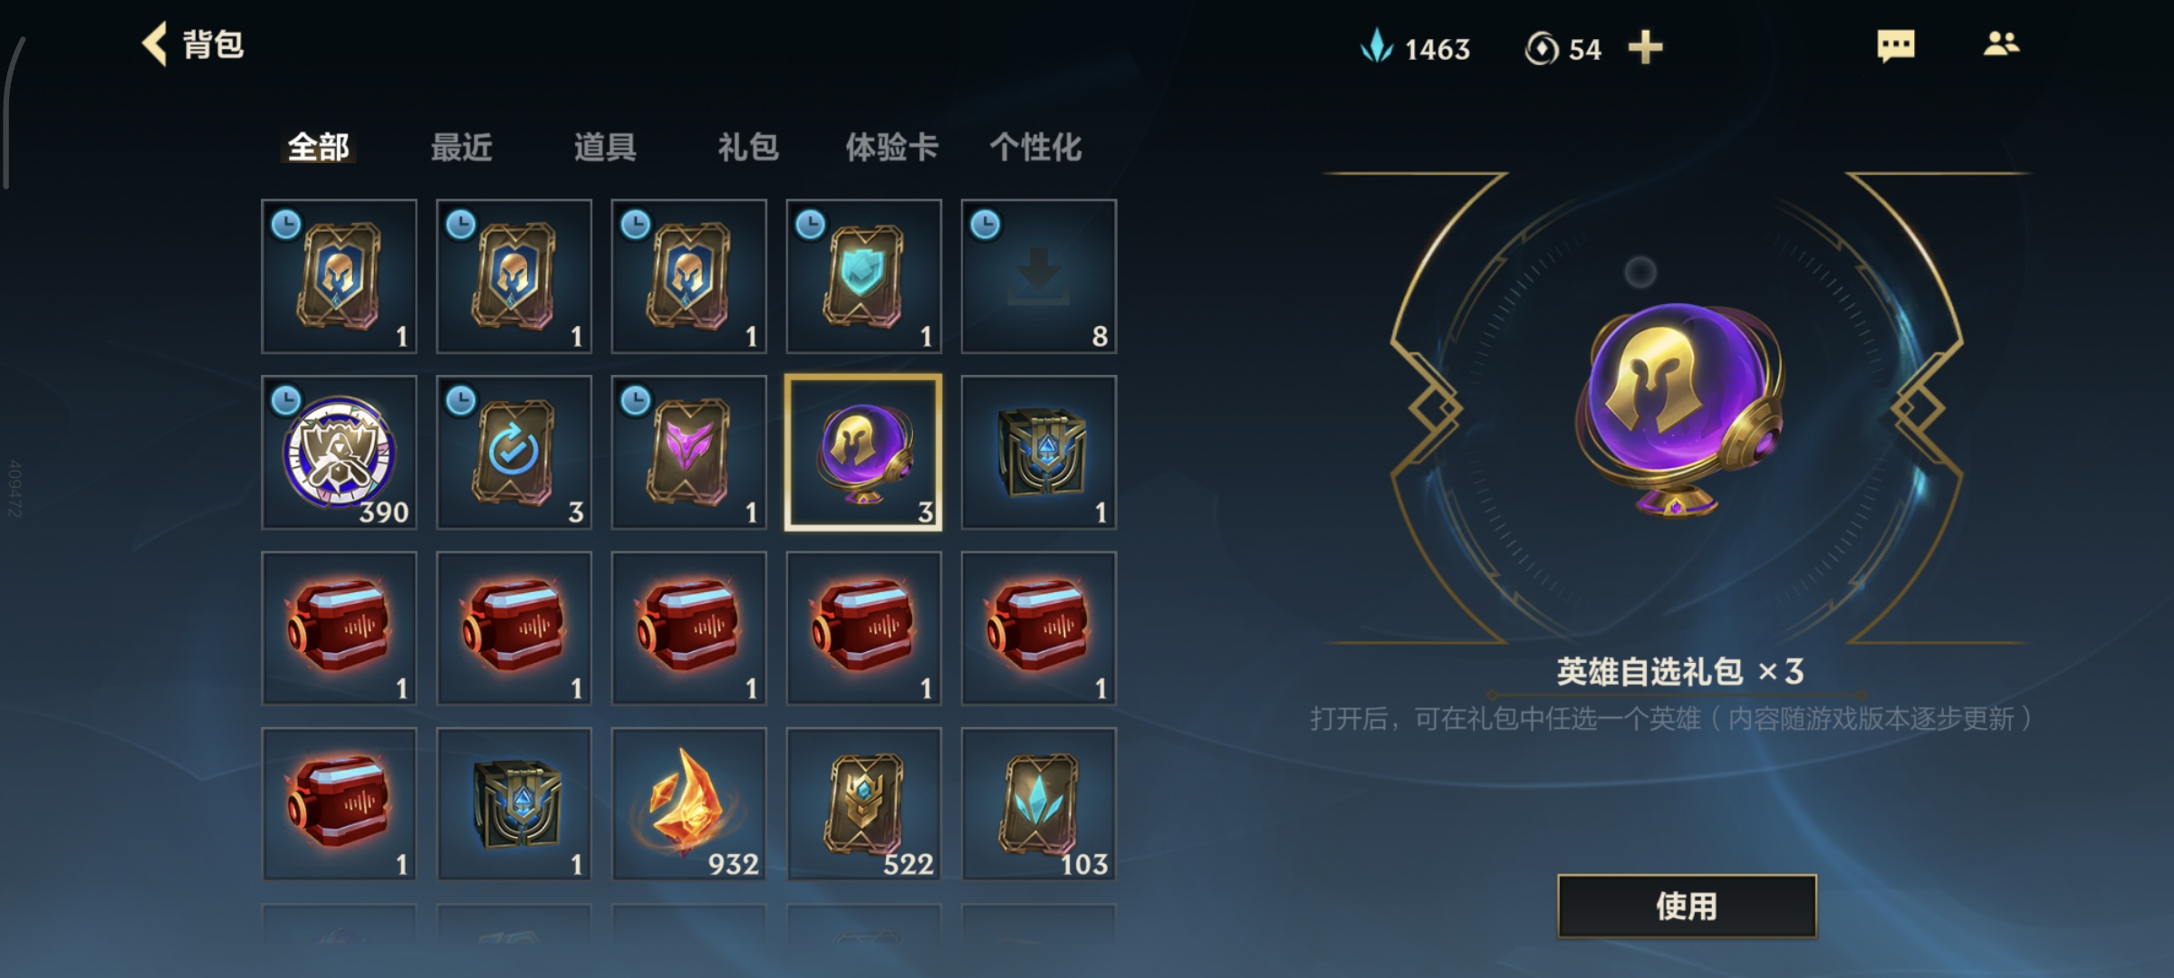Image resolution: width=2174 pixels, height=978 pixels.
Task: Select the download placeholder item with 8
Action: point(1038,276)
